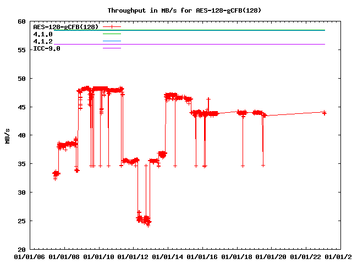352x264 pixels.
Task: Select the AES-128-gCFB(128) legend label
Action: [x=65, y=26]
